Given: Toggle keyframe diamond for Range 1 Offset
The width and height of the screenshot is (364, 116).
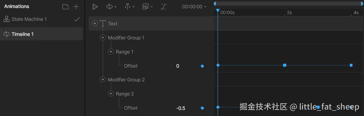Looking at the screenshot, I should (202, 66).
